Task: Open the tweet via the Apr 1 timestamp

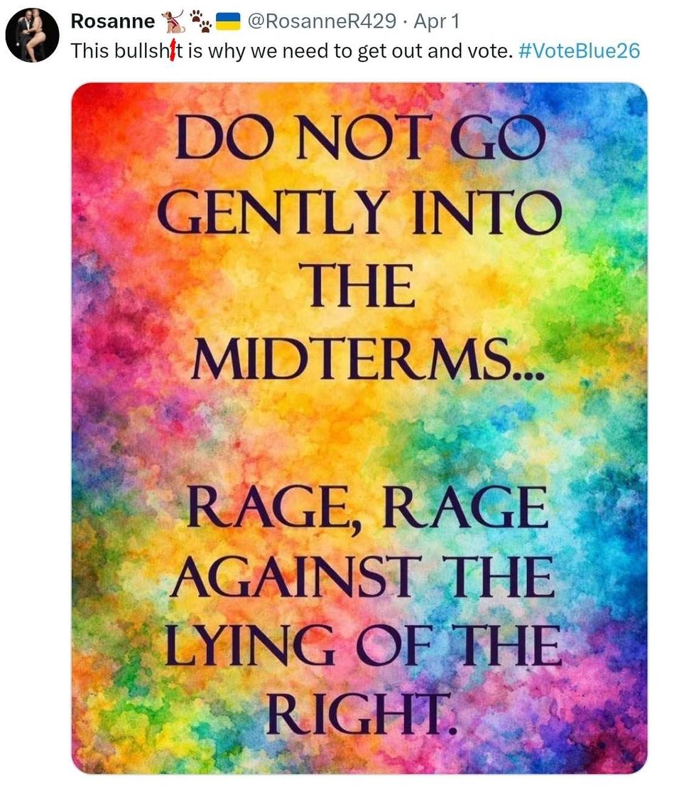Action: coord(436,21)
